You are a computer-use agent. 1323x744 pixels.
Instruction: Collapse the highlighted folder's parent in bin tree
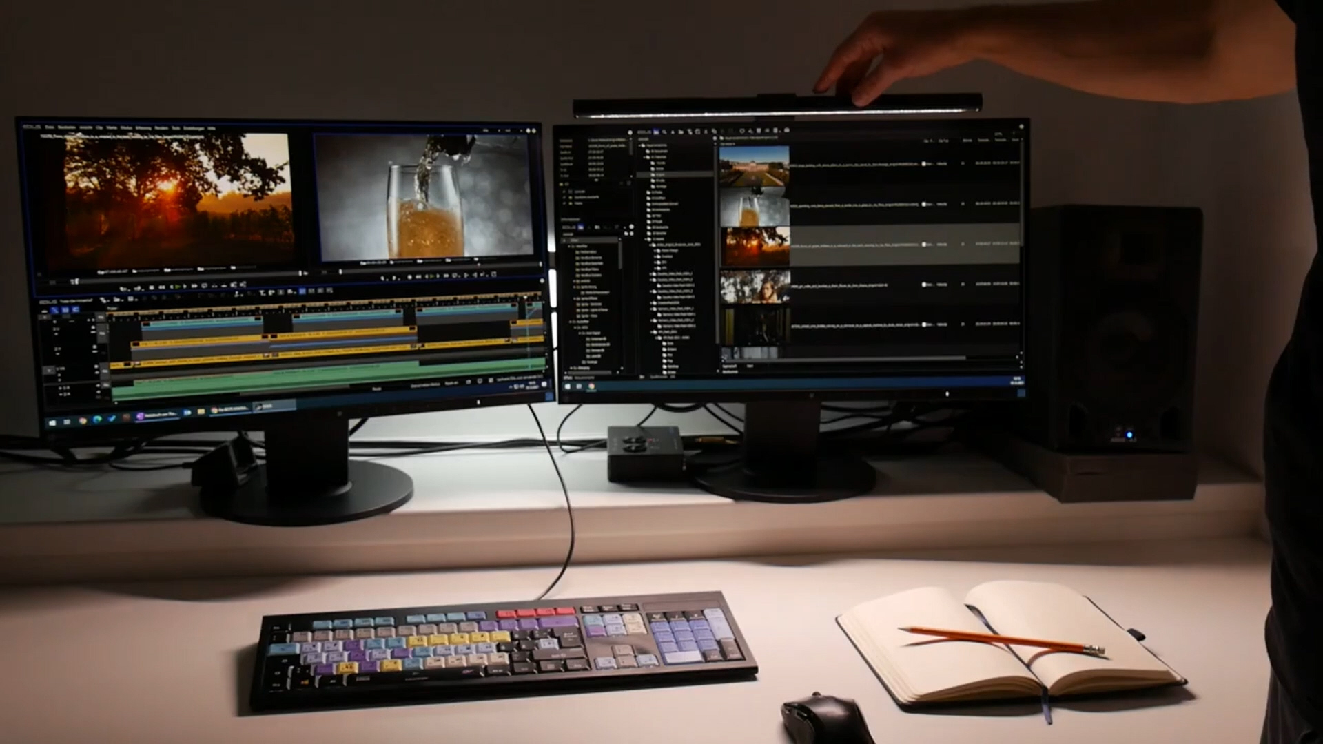click(x=646, y=157)
